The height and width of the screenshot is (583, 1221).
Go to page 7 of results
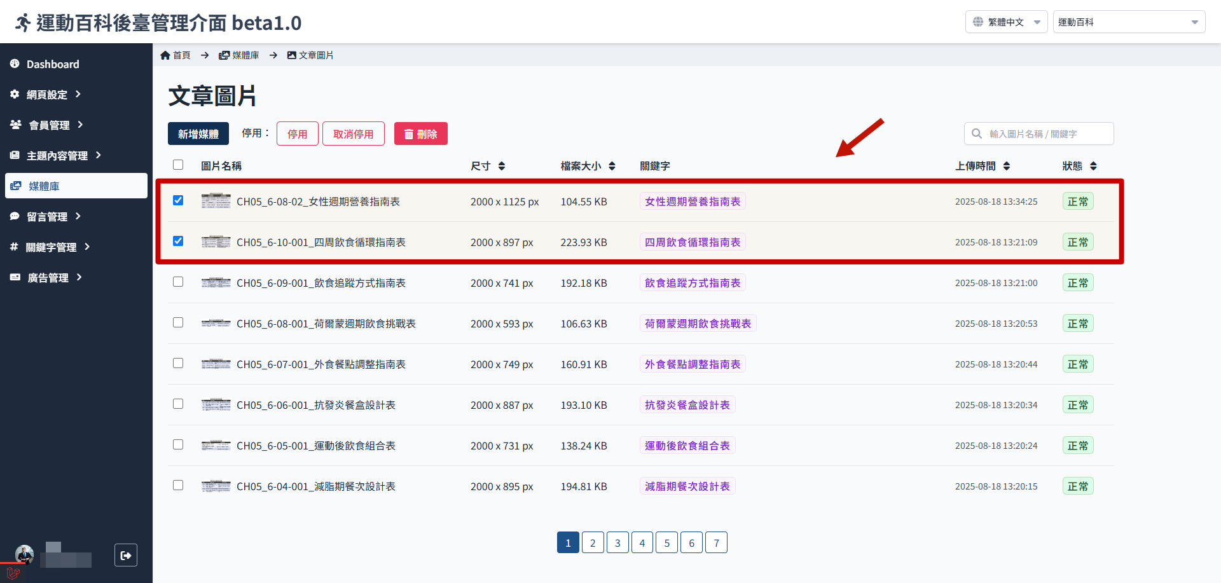pos(716,542)
